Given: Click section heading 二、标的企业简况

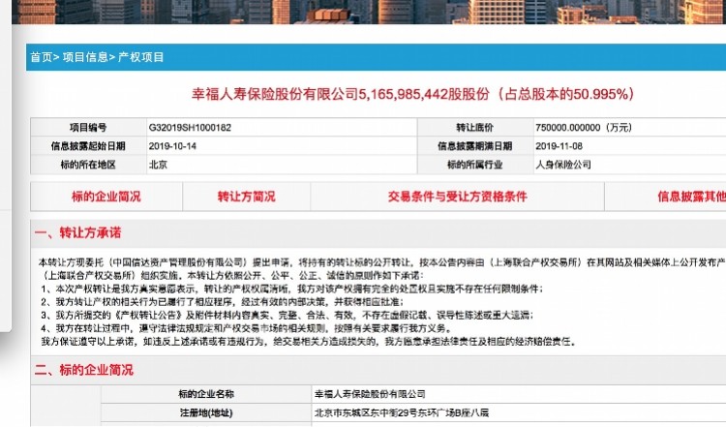Looking at the screenshot, I should [x=84, y=370].
